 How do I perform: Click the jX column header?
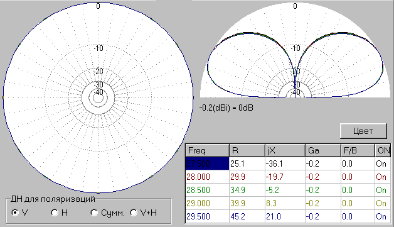[x=285, y=150]
